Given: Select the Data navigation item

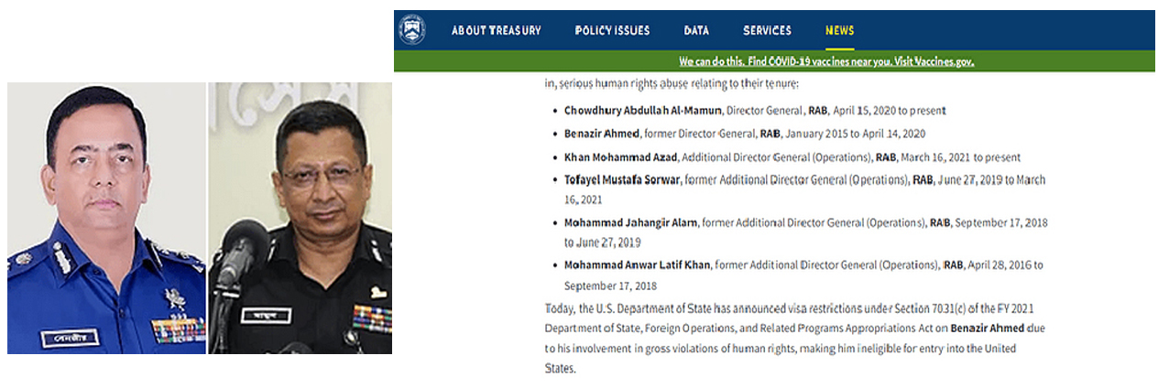Looking at the screenshot, I should click(696, 30).
